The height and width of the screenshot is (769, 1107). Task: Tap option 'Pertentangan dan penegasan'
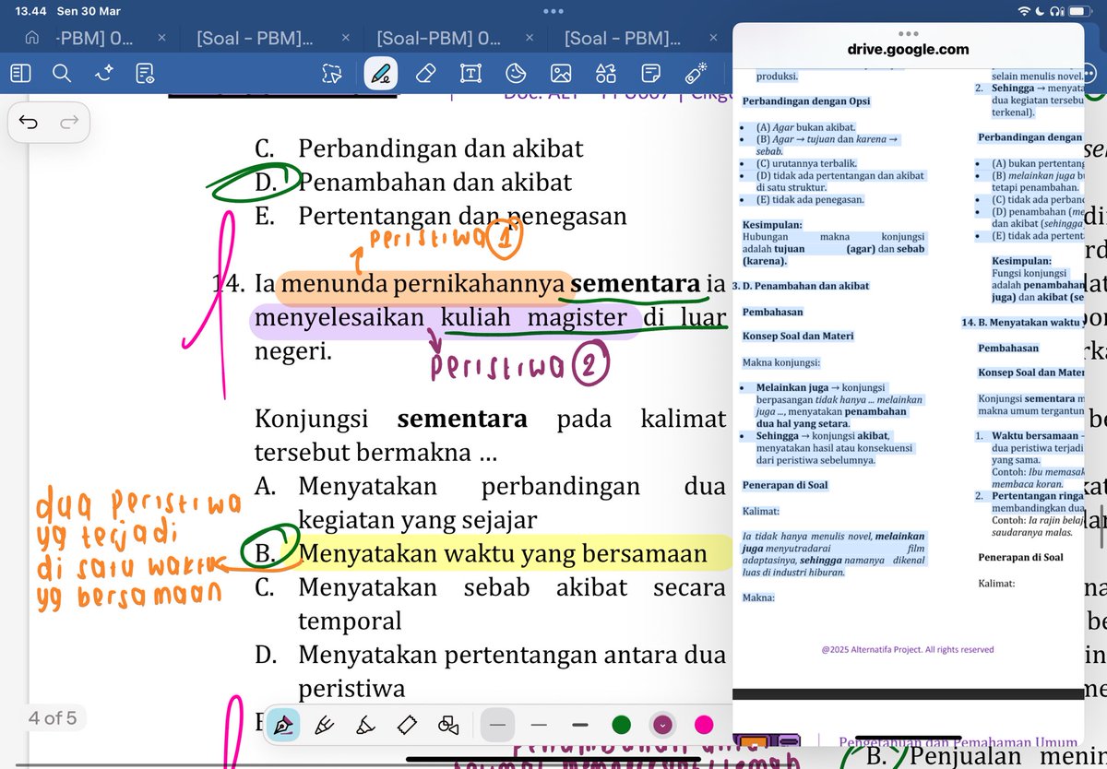tap(463, 217)
